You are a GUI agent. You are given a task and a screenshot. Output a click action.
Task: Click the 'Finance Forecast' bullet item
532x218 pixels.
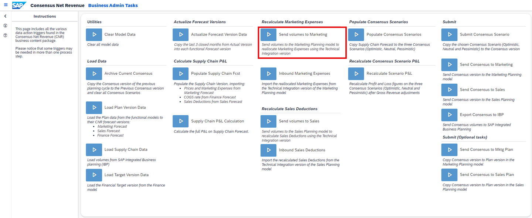pos(110,135)
